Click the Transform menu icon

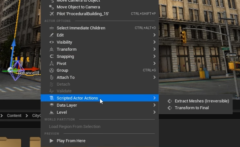[51, 49]
